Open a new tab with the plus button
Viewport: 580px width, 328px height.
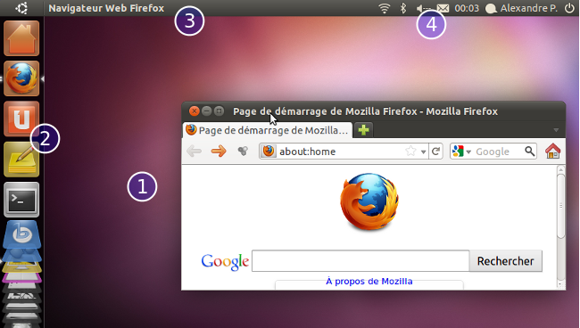363,130
